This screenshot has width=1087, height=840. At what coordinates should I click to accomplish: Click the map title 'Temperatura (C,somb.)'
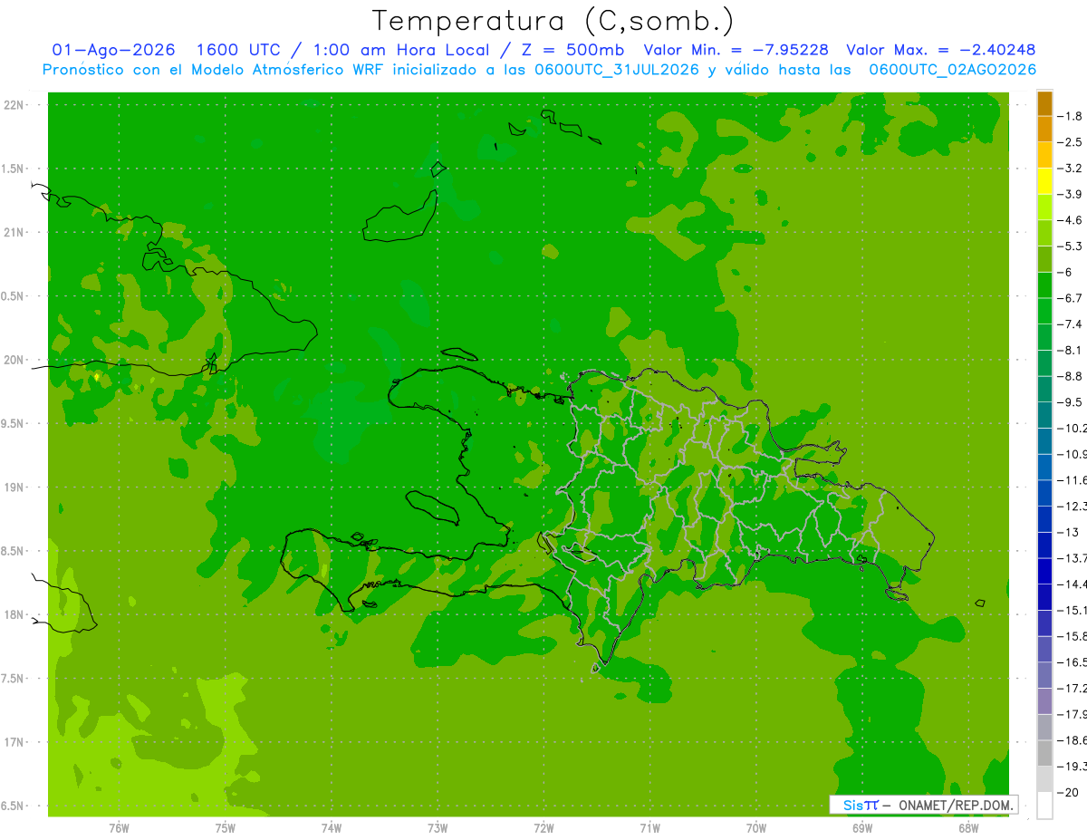pyautogui.click(x=553, y=20)
